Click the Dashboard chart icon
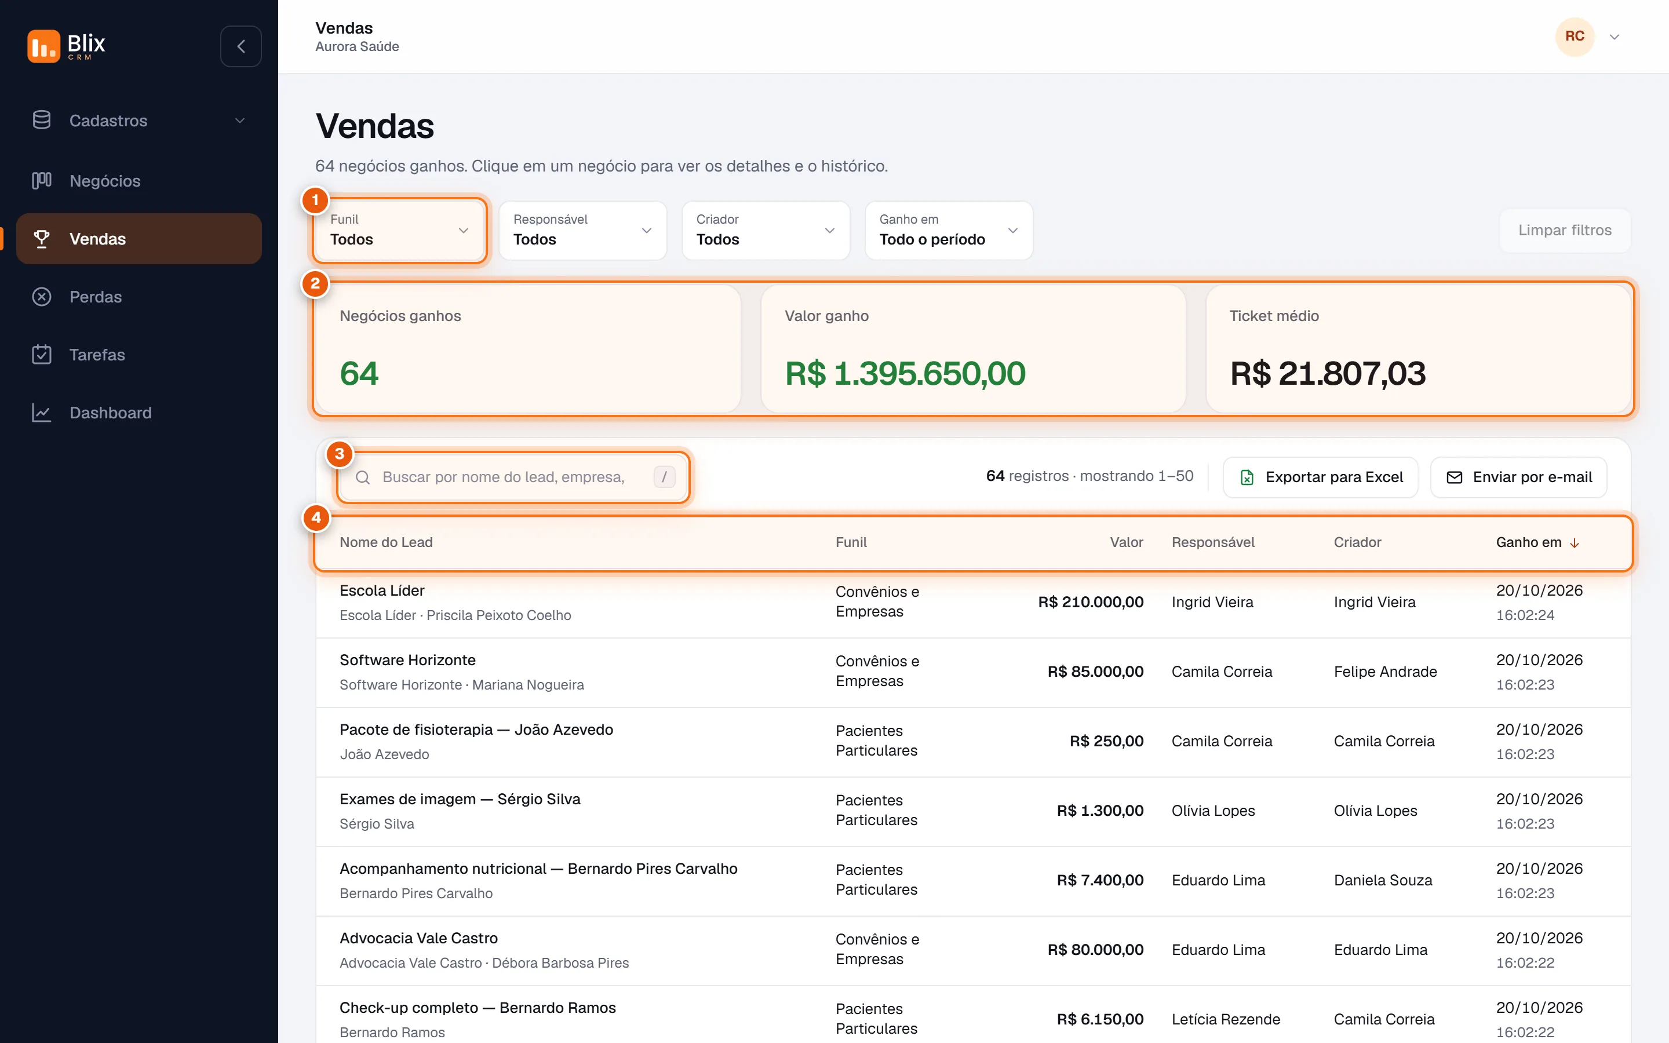This screenshot has width=1669, height=1043. (41, 413)
